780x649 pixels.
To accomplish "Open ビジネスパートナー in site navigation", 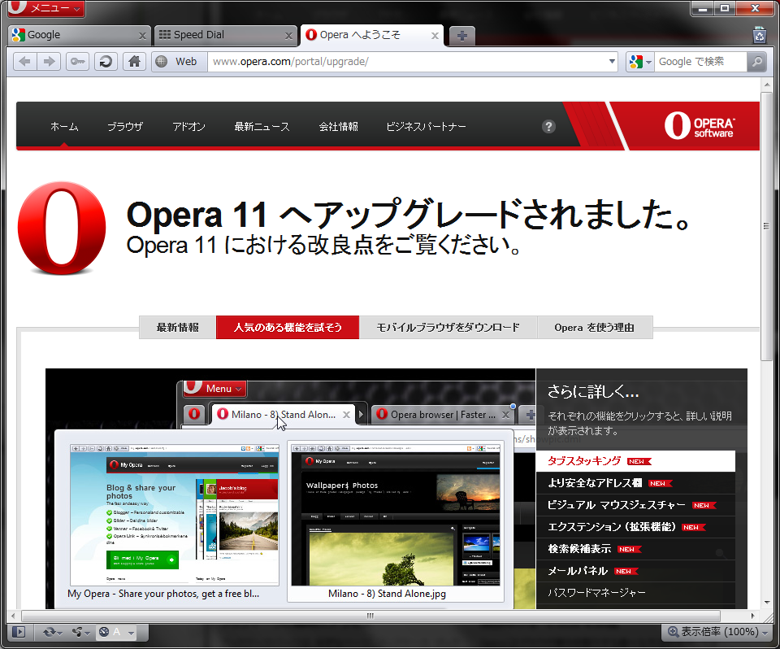I will 427,127.
